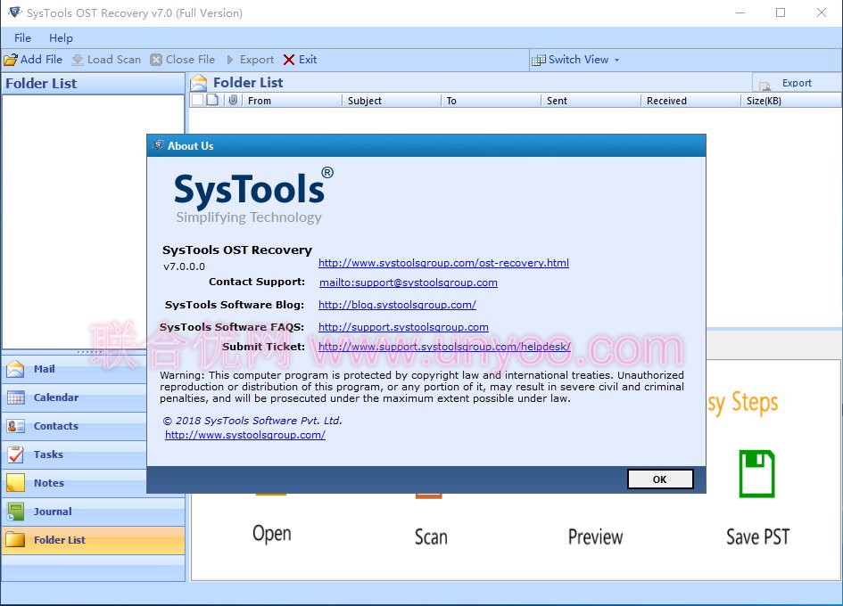Click the sidebar splitter grip dots
The width and height of the screenshot is (843, 606).
click(89, 352)
